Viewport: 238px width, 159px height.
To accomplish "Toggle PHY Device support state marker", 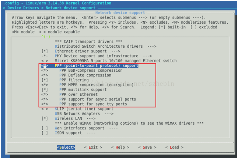I will pos(45,56).
